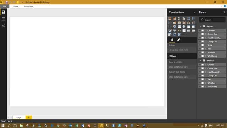Screen dimensions: 227x128
Task: Check the Weather field under medoids
Action: click(203, 83)
